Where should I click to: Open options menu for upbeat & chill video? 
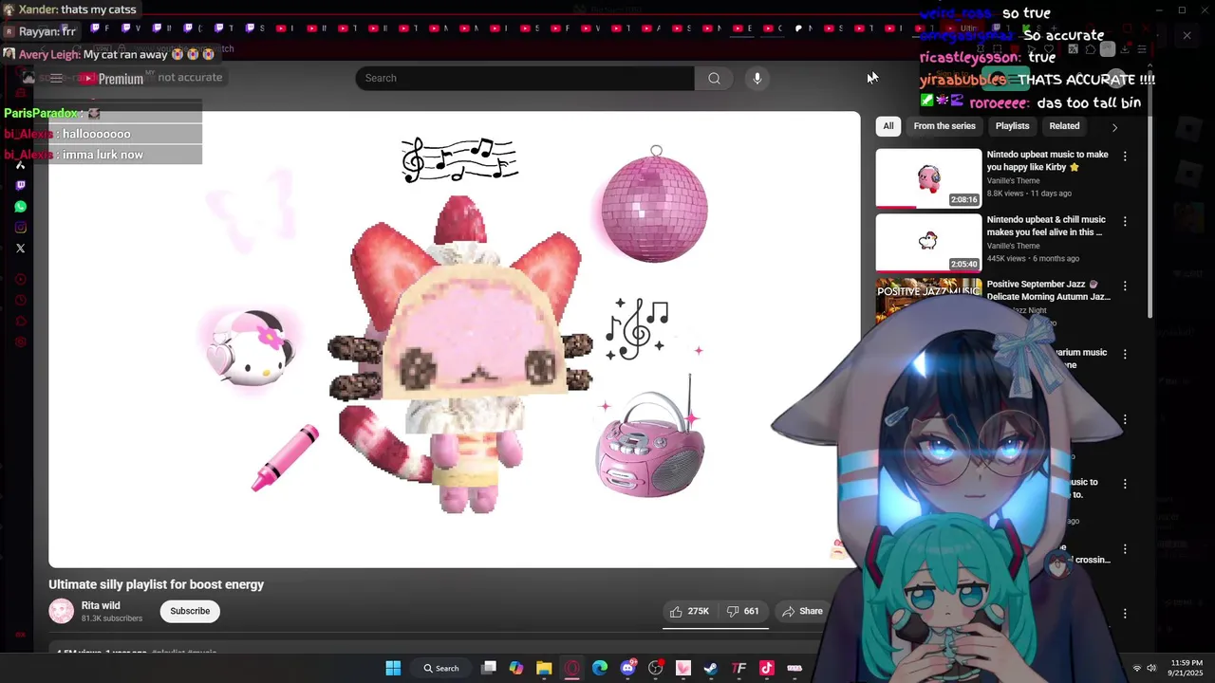pyautogui.click(x=1125, y=221)
